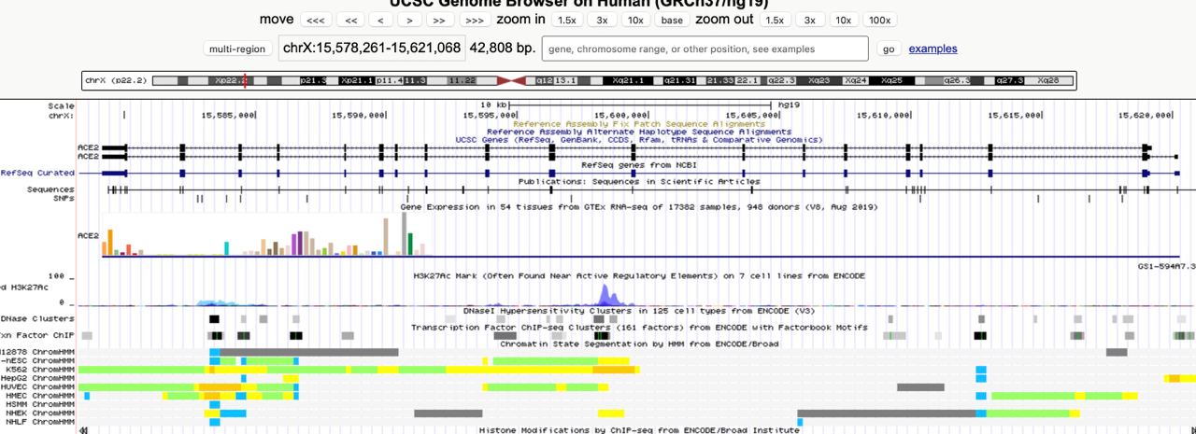The image size is (1196, 434).
Task: Select the Xq25 band on the ideogram
Action: [892, 81]
